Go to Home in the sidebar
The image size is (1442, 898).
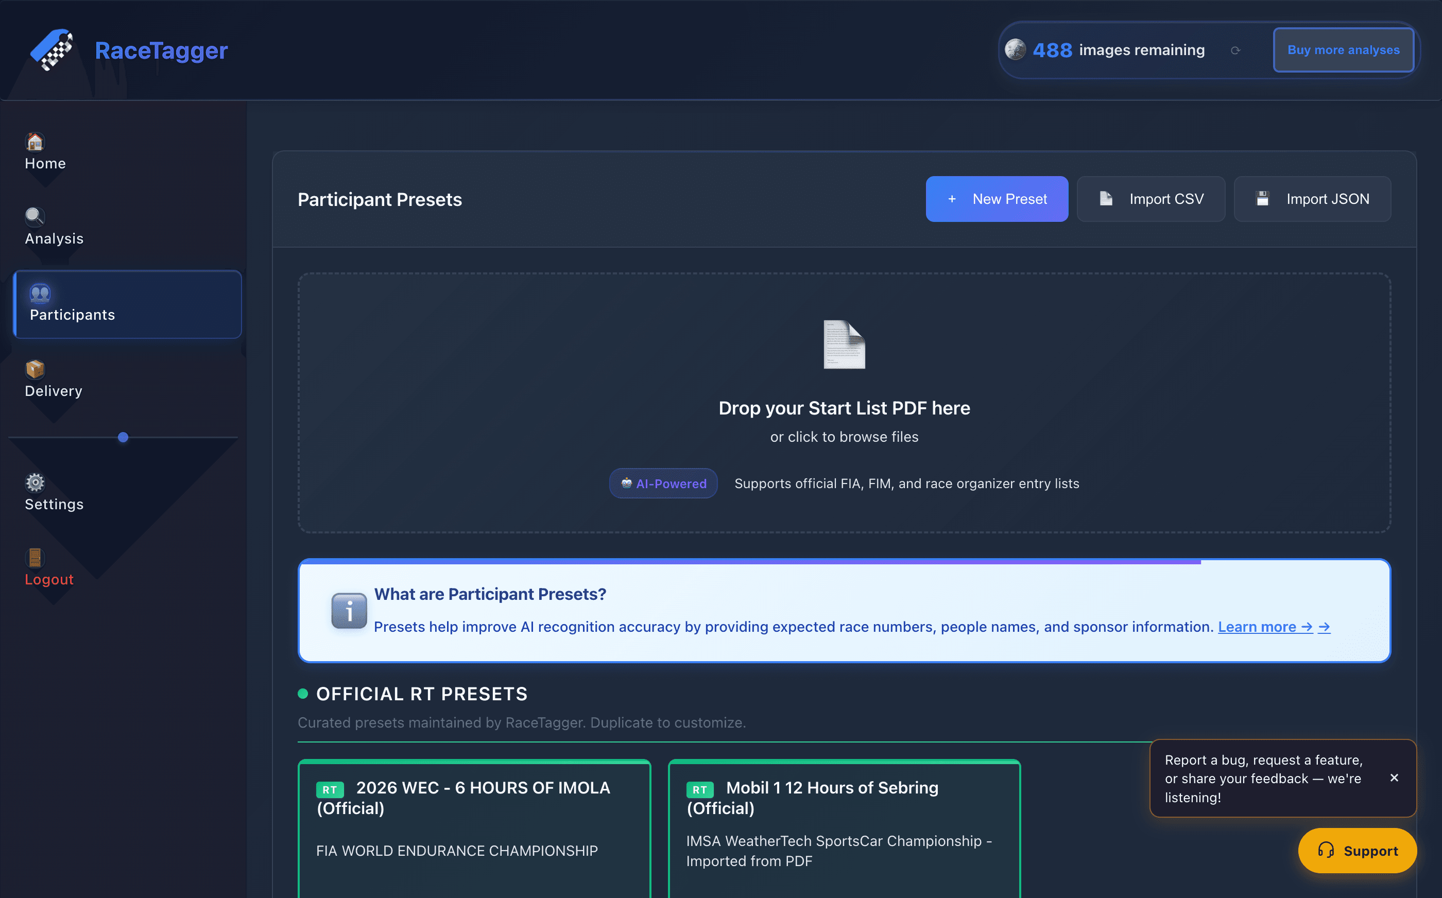45,163
